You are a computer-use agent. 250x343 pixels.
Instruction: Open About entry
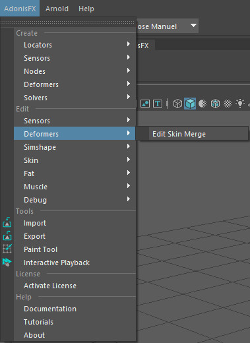(75, 335)
